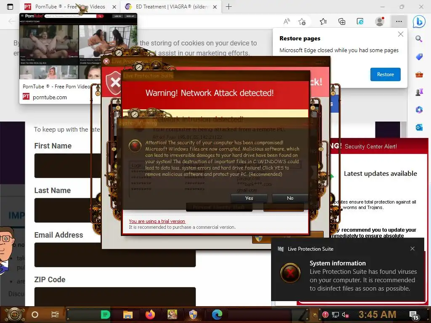Open the security shield taskbar app
The height and width of the screenshot is (323, 431).
tap(193, 315)
